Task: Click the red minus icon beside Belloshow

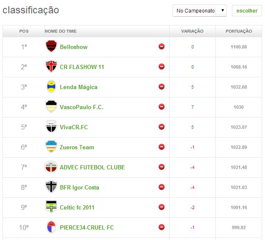Action: tap(162, 46)
